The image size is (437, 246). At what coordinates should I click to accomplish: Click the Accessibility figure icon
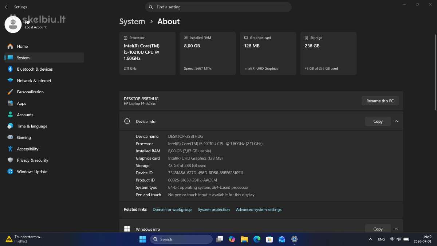click(x=10, y=149)
